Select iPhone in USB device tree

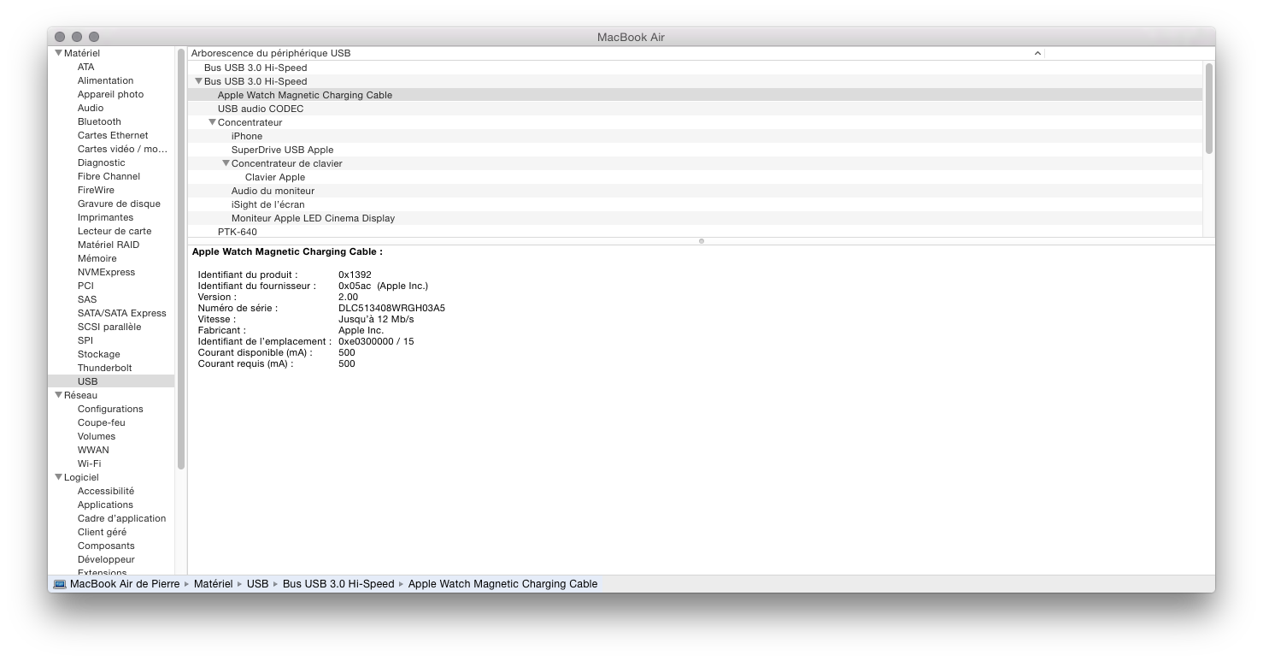(x=695, y=136)
